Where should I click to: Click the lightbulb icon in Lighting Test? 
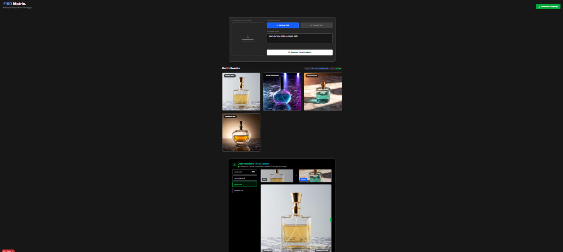pos(278,25)
